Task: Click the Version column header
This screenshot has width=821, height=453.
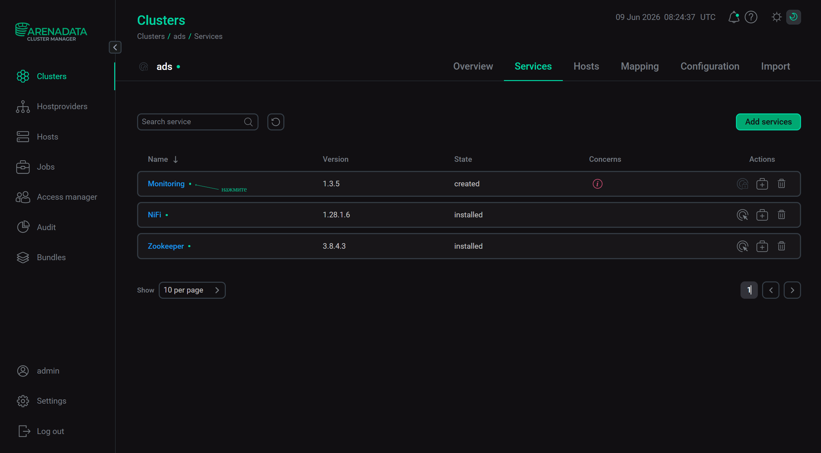Action: 335,159
